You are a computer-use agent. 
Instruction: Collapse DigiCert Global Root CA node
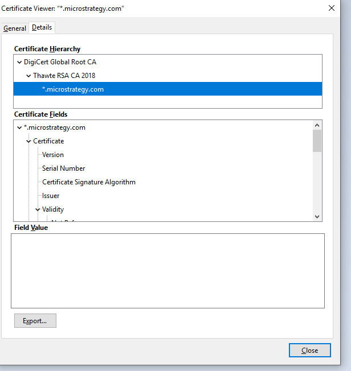[19, 62]
